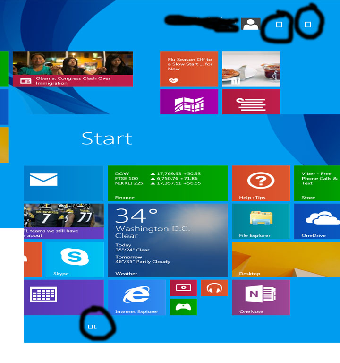Open the Mail tile with envelope icon
This screenshot has height=363, width=340.
tap(64, 183)
